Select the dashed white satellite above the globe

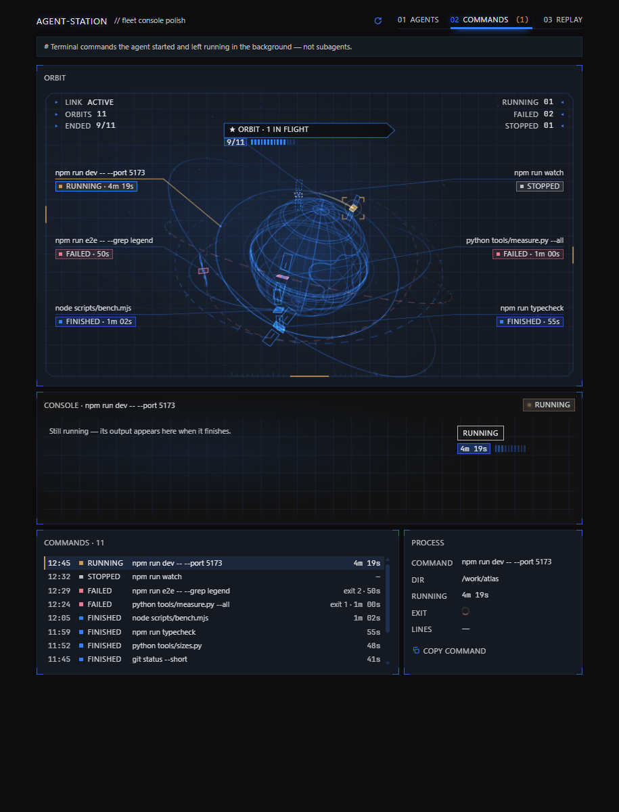pyautogui.click(x=298, y=194)
